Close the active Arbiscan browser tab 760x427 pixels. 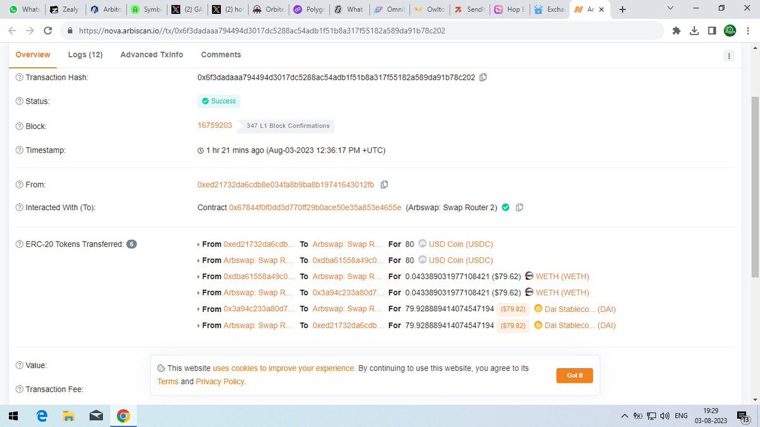tap(602, 9)
